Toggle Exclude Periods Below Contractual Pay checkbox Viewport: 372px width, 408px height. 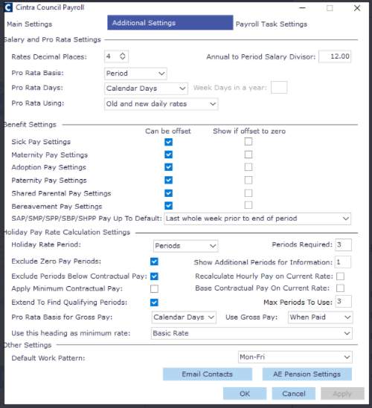point(154,276)
